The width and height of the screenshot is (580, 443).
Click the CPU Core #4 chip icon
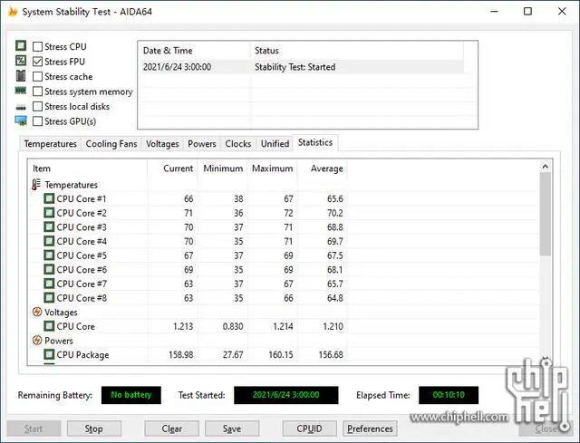click(49, 241)
